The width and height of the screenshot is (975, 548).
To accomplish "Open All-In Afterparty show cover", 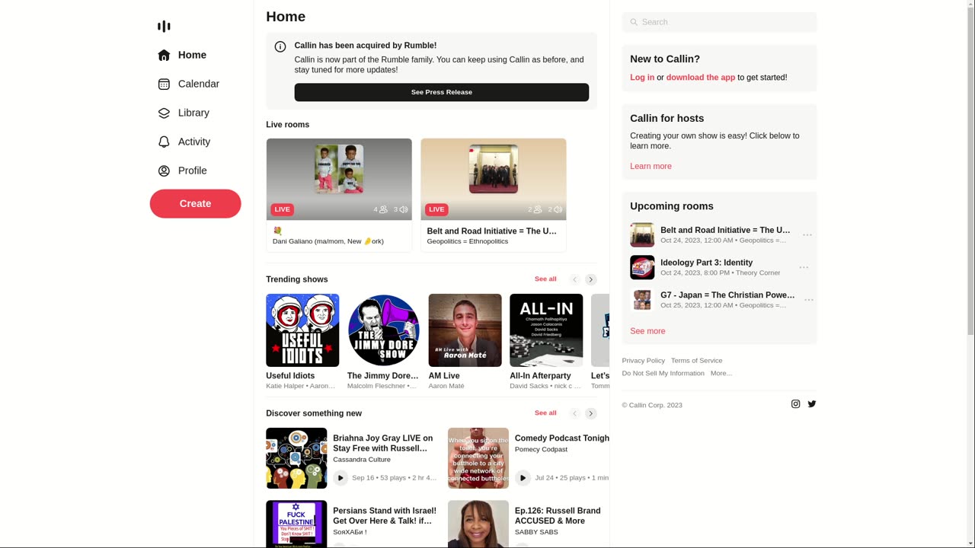I will pos(546,330).
